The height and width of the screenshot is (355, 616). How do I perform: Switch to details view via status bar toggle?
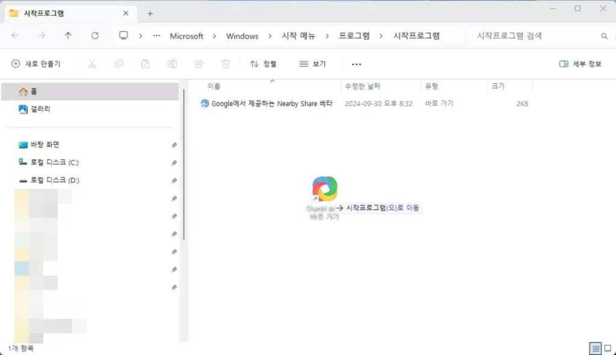(x=595, y=348)
